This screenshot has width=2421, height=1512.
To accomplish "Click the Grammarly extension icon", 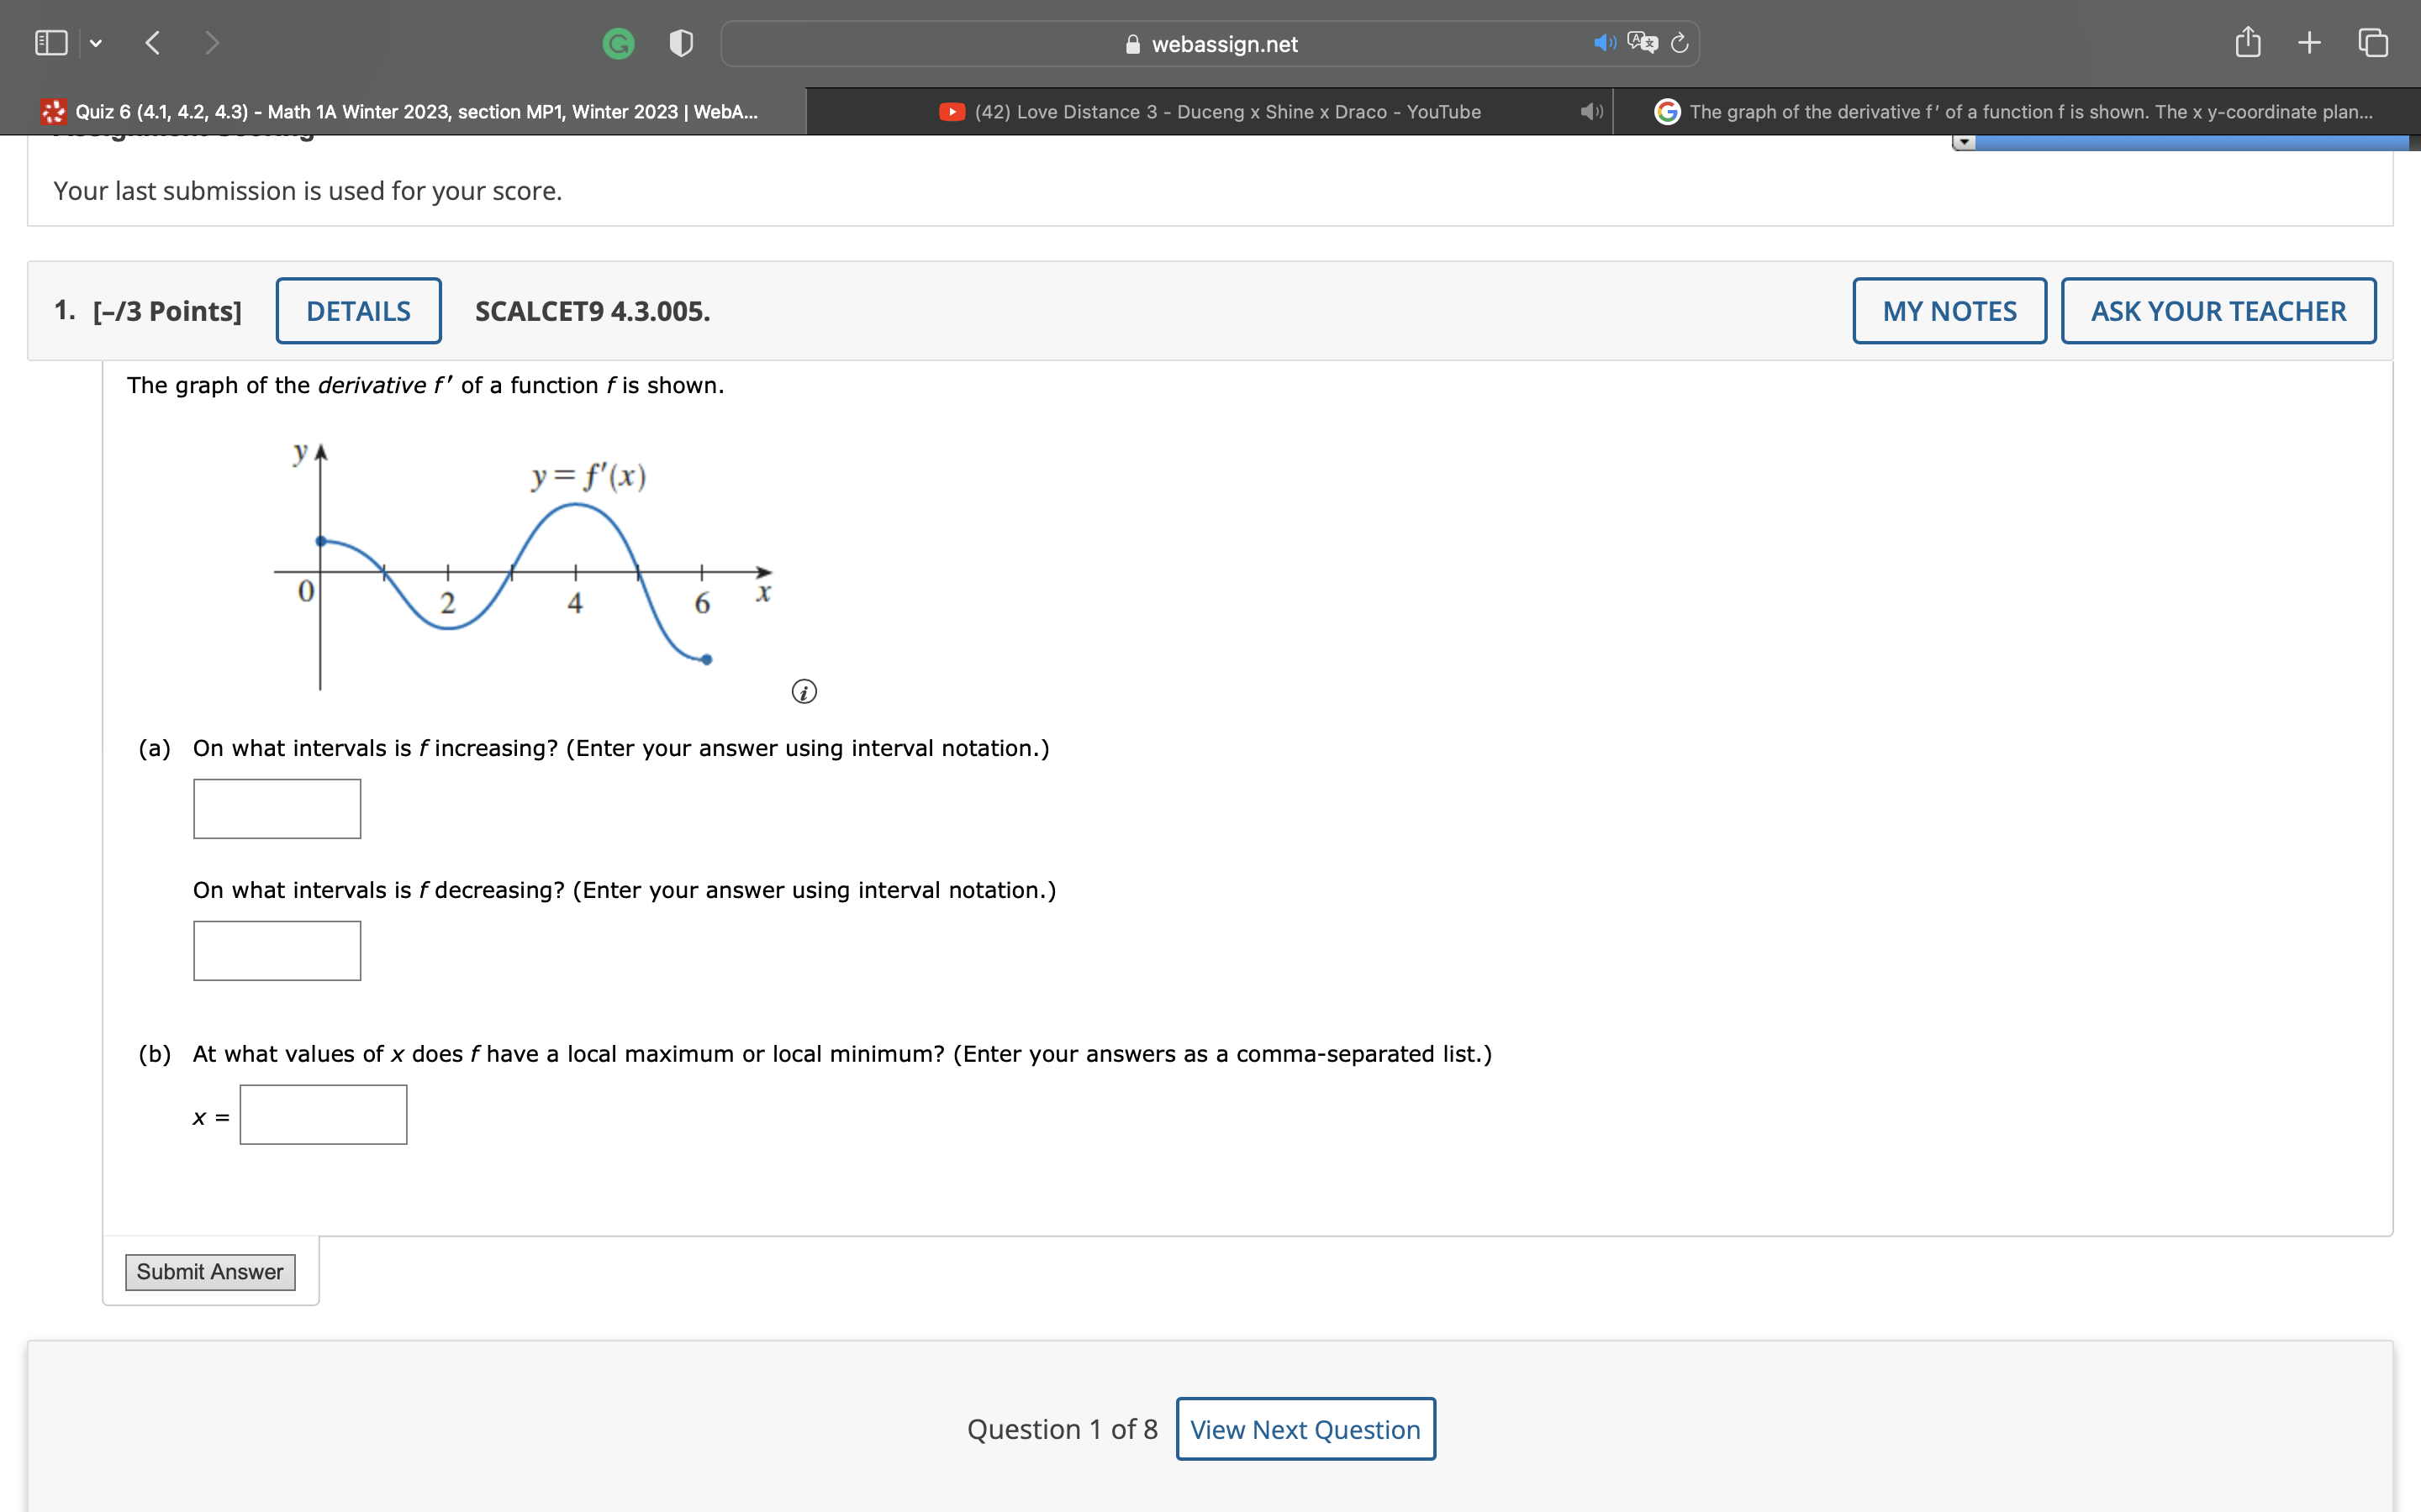I will click(617, 42).
